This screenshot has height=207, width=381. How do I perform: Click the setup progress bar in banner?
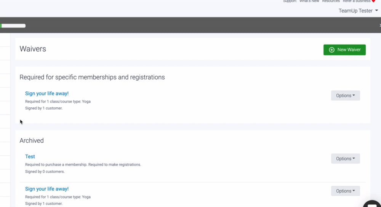tap(13, 26)
